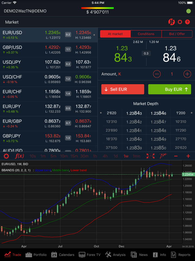
Task: Zoom out the chart with minus icon
Action: point(176,156)
